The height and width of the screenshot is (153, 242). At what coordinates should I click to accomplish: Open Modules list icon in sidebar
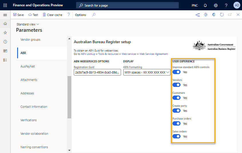point(5,60)
